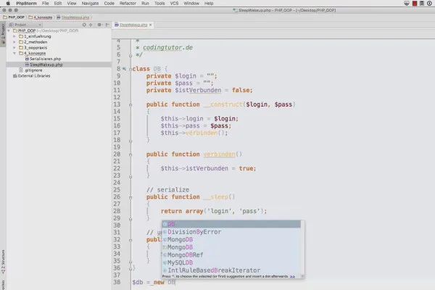The height and width of the screenshot is (290, 435).
Task: Click the red recording icon in menu bar
Action: click(x=415, y=4)
